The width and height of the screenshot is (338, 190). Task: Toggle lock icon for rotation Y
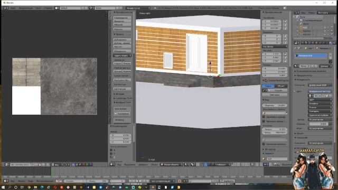point(285,40)
